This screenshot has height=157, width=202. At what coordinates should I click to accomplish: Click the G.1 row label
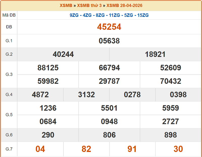(9, 41)
